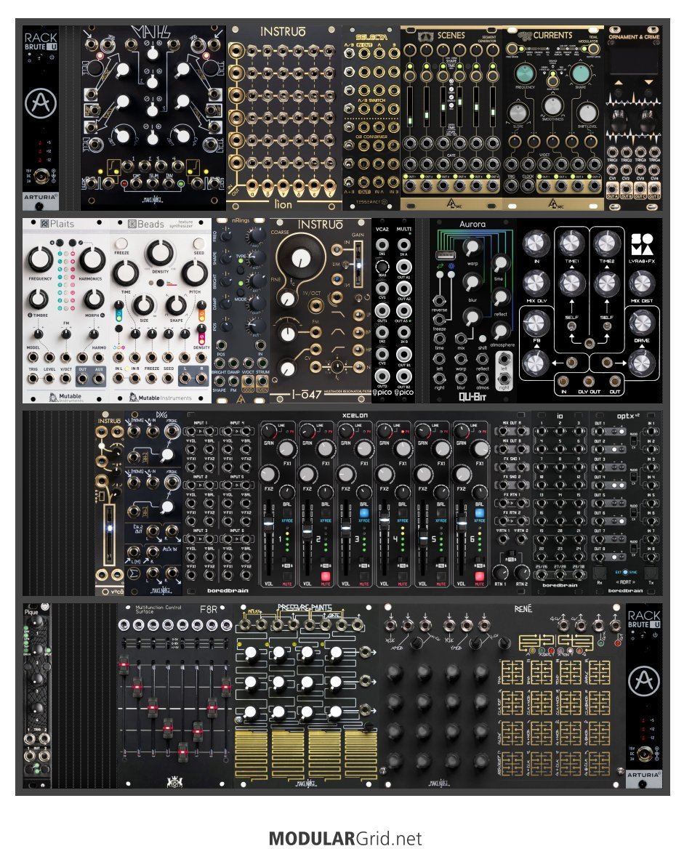Click the atmosphere knob on Aurora
The image size is (692, 854).
coord(500,329)
